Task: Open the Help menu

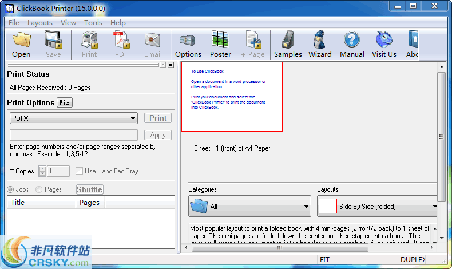Action: click(118, 23)
